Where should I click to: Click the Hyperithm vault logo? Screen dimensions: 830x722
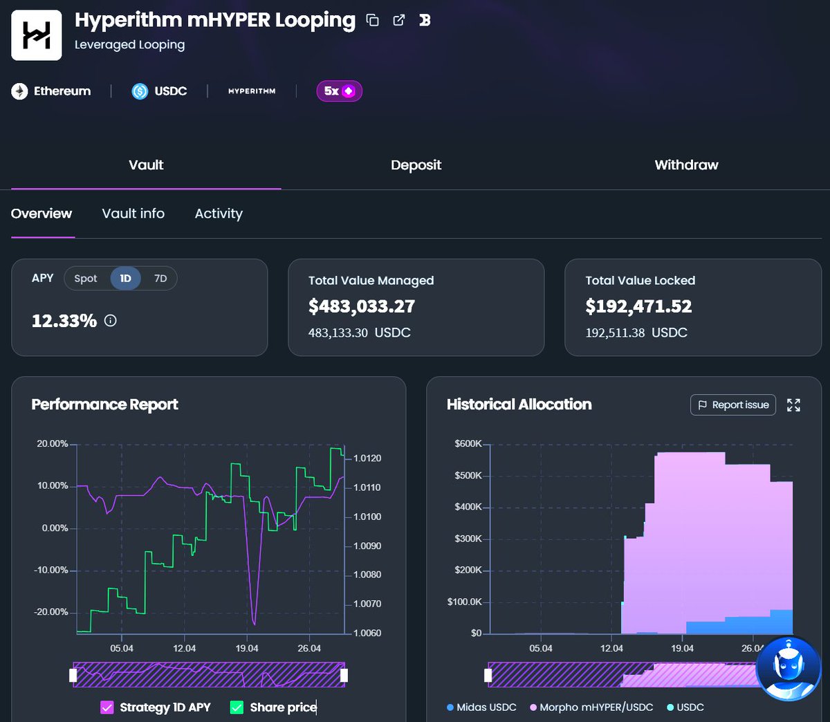37,35
